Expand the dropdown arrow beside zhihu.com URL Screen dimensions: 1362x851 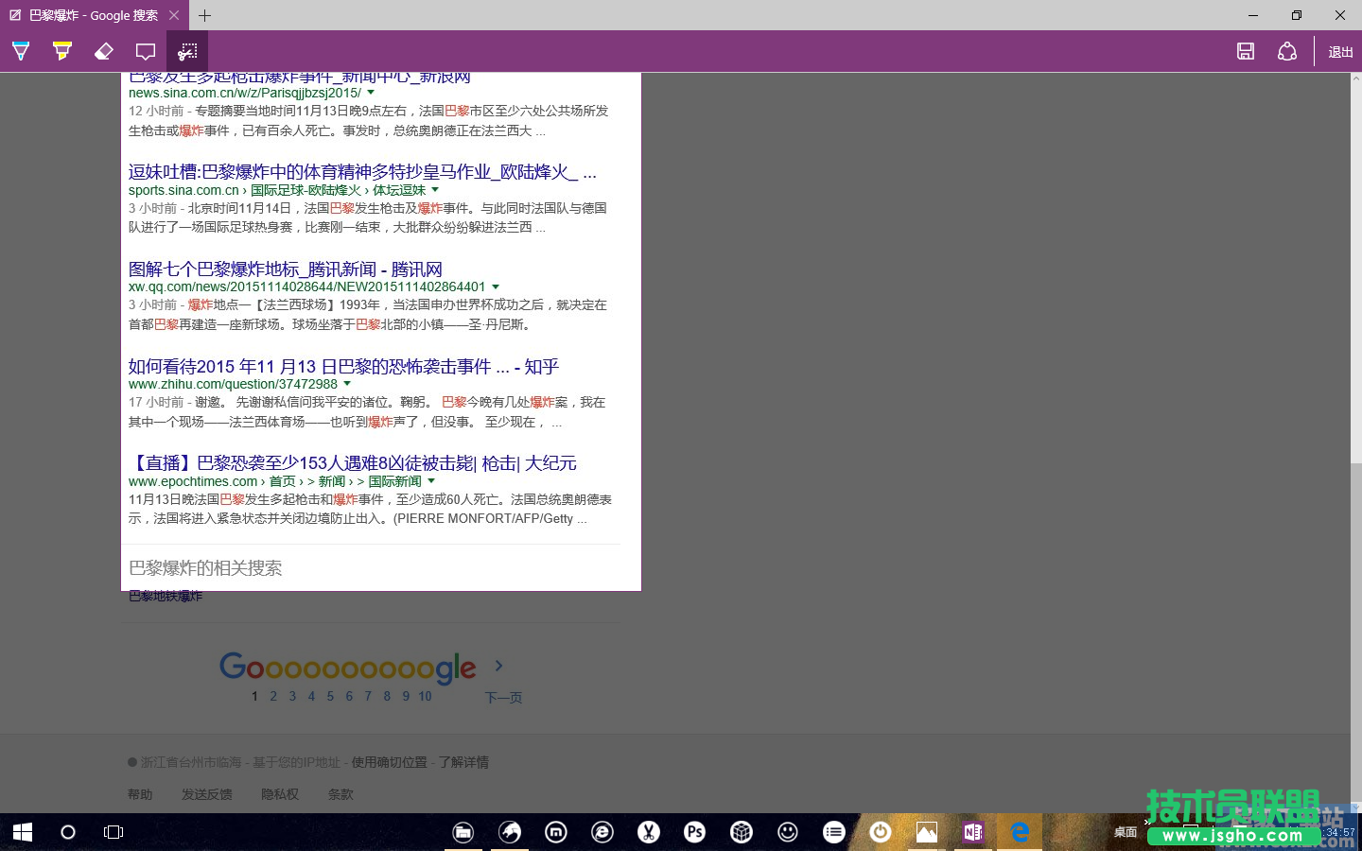click(x=346, y=384)
